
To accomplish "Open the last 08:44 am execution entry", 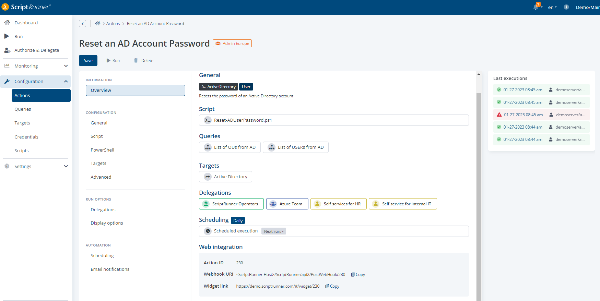I will [541, 140].
